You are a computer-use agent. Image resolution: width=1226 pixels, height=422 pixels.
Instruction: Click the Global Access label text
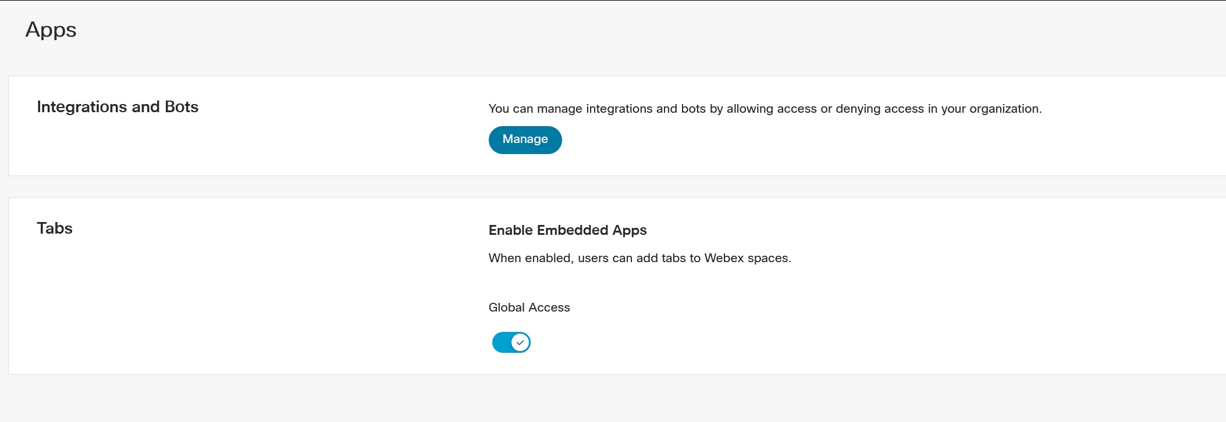coord(528,307)
